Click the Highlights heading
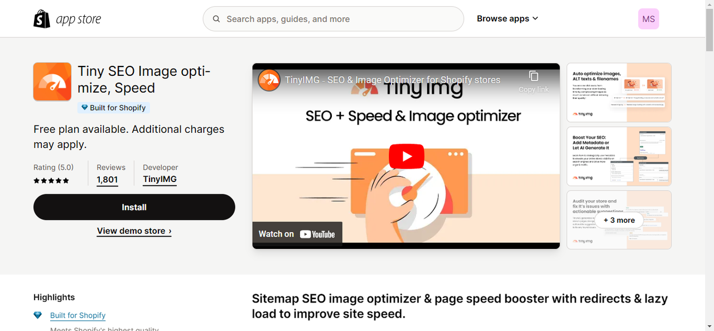This screenshot has width=714, height=331. pos(54,298)
